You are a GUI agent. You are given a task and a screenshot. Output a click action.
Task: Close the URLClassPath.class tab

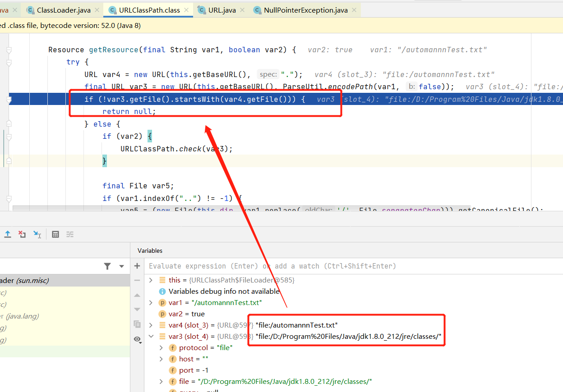click(x=187, y=10)
